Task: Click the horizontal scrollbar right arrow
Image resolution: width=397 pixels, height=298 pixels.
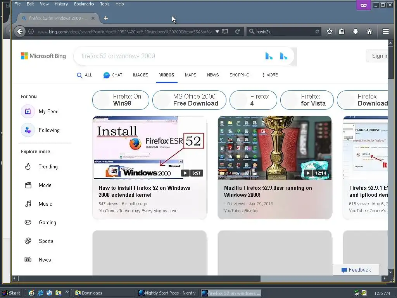Action: click(x=385, y=279)
